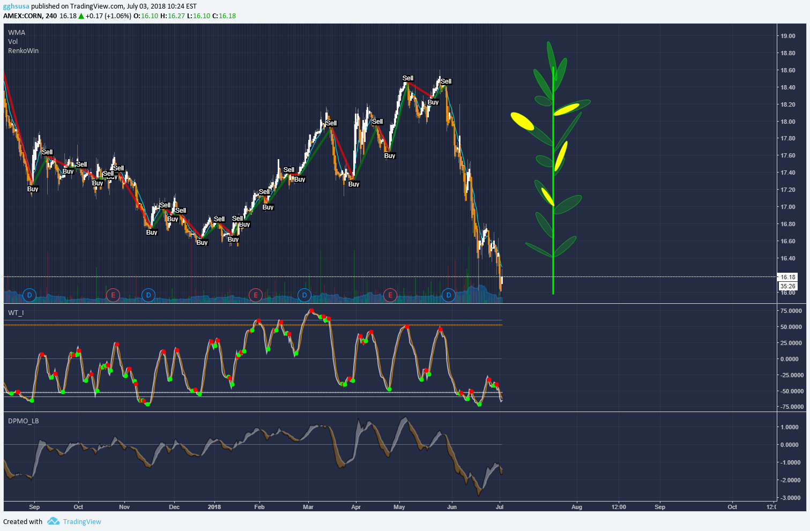The image size is (810, 531).
Task: Select the Vol indicator label
Action: (x=13, y=42)
